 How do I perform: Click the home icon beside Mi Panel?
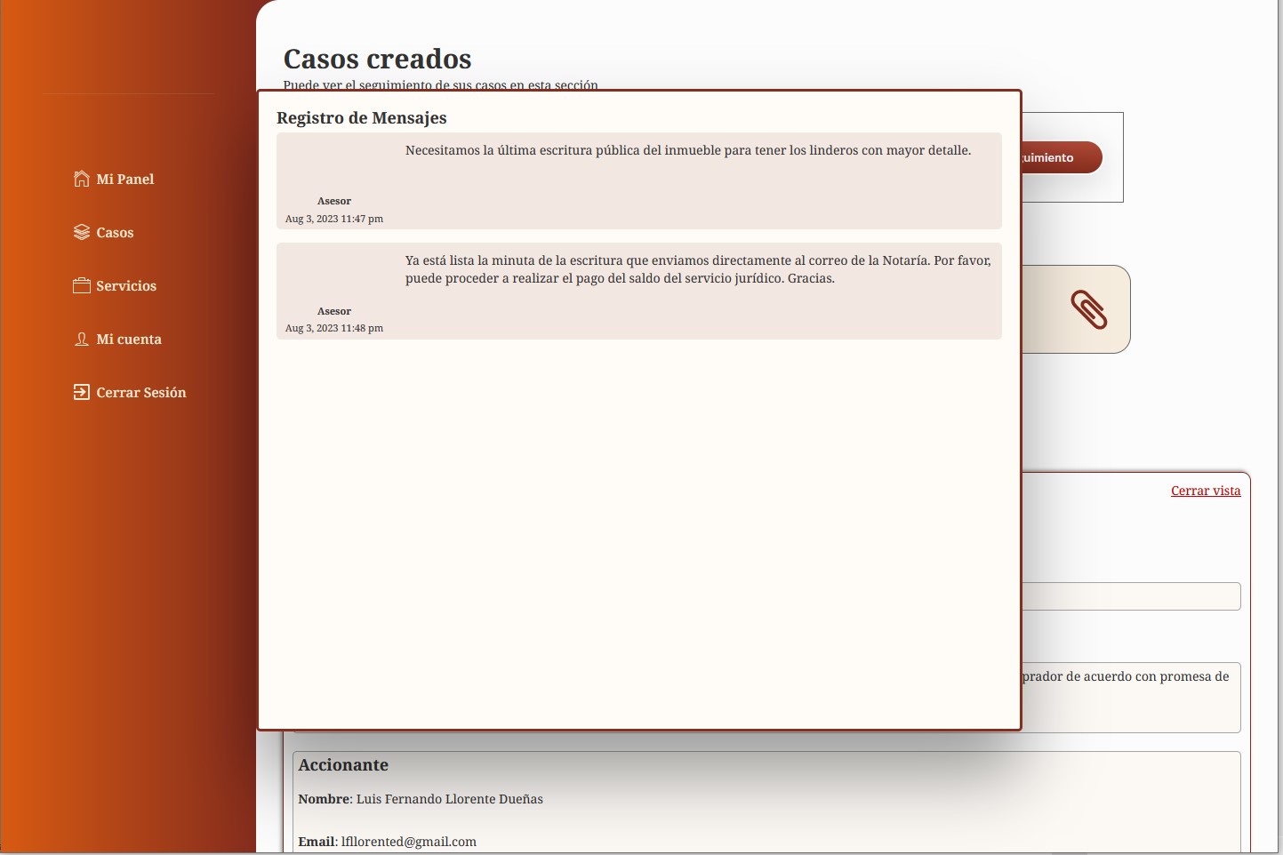(x=81, y=179)
